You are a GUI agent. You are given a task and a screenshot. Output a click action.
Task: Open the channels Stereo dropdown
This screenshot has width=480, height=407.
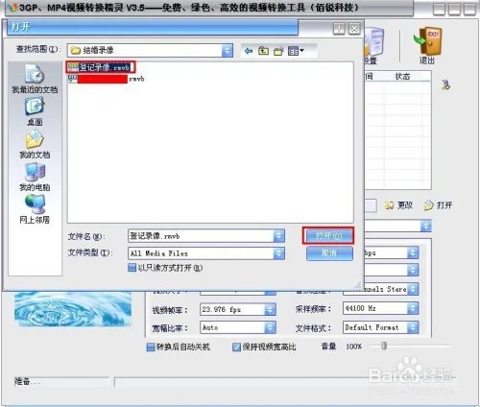413,289
